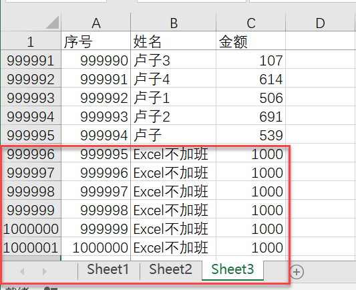
Task: Click the add new sheet plus icon
Action: click(297, 271)
